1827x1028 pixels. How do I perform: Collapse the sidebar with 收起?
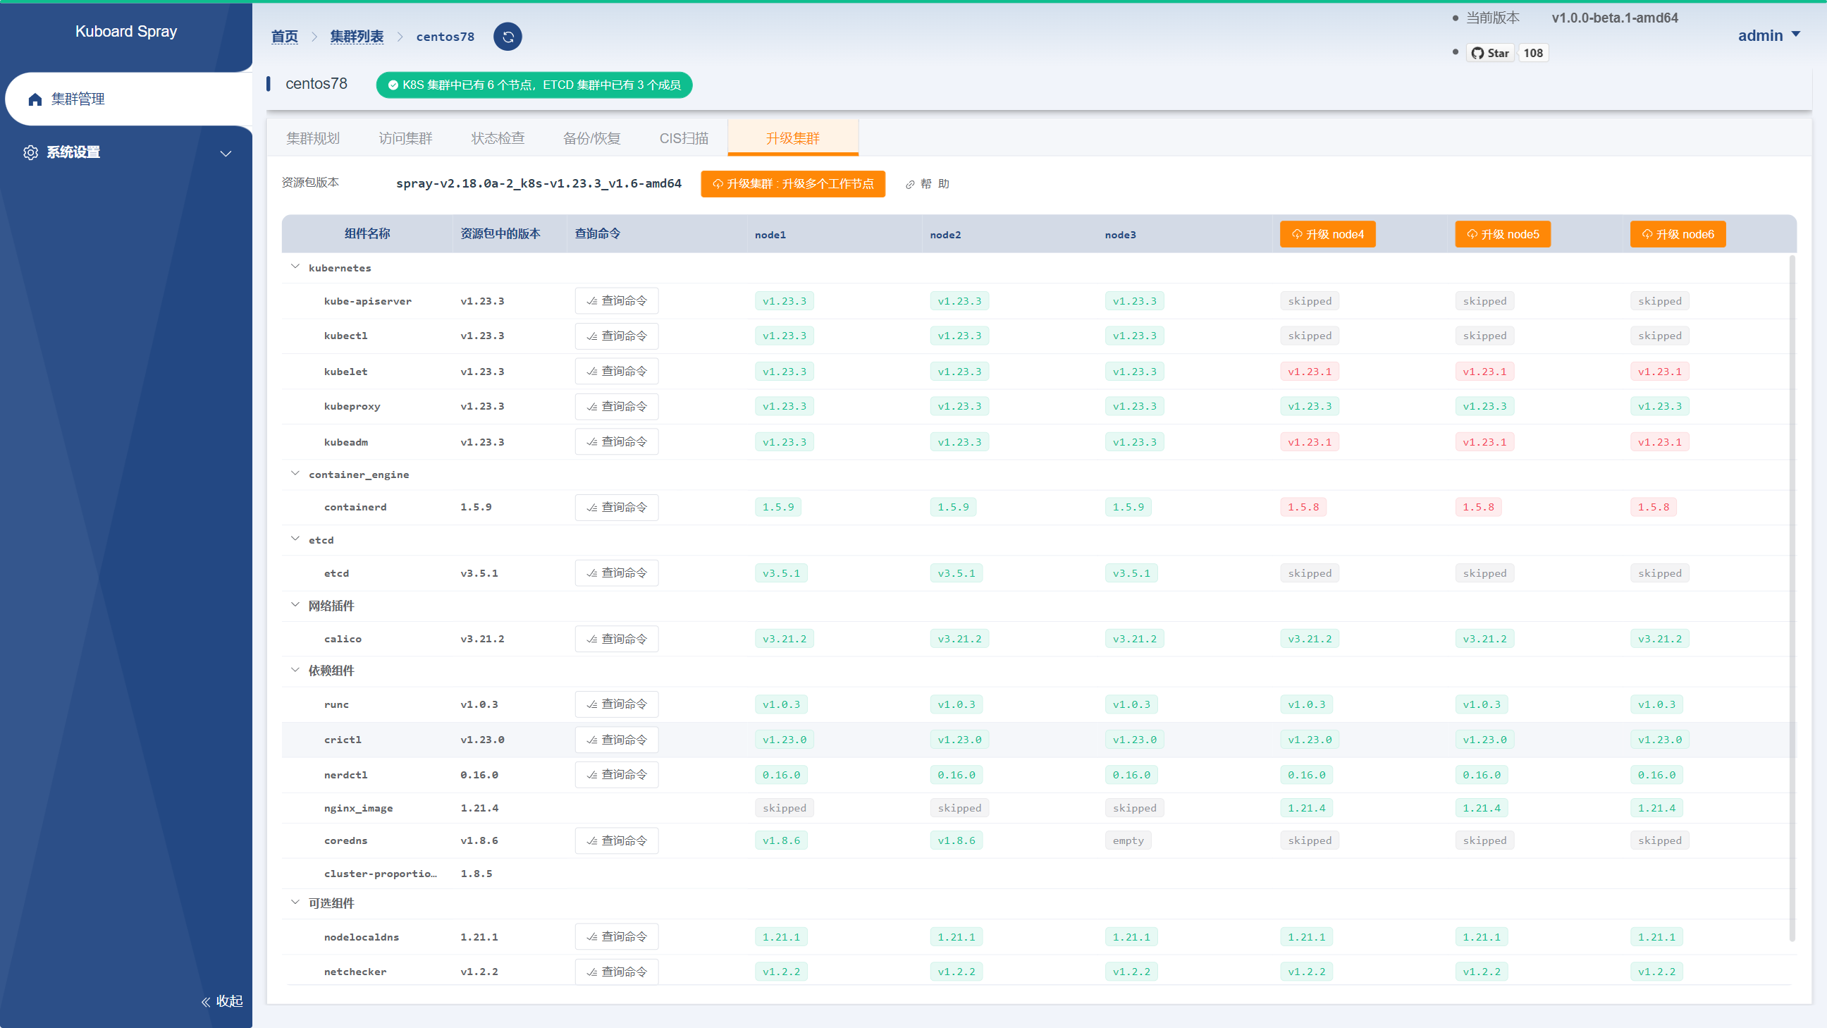[222, 1001]
